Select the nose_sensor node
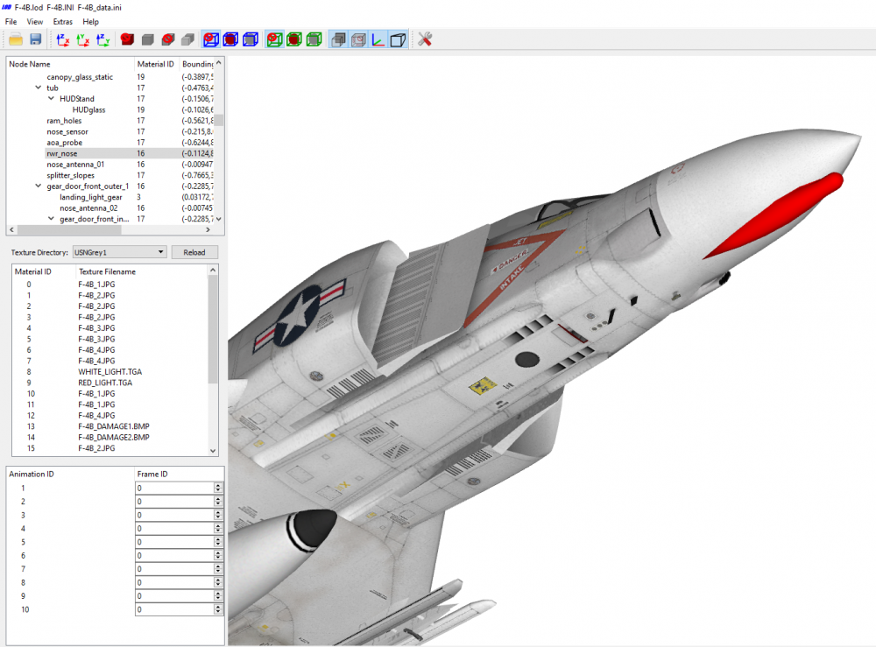This screenshot has width=876, height=647. [67, 131]
